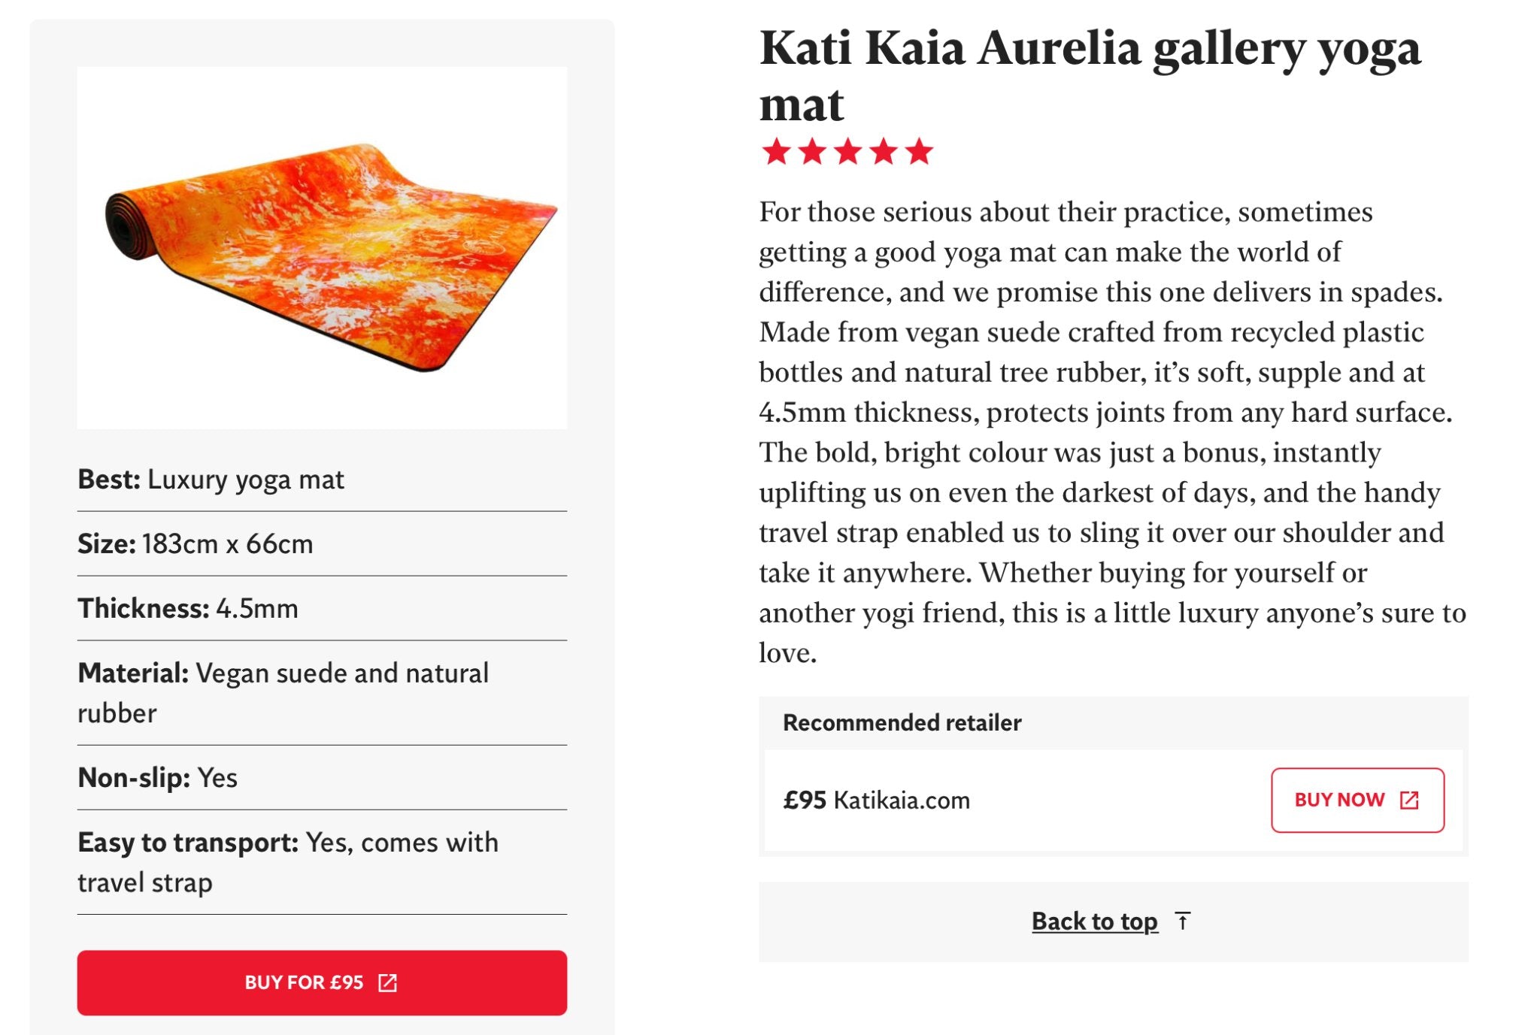
Task: Click the £95 price in retailer row
Action: pos(805,800)
